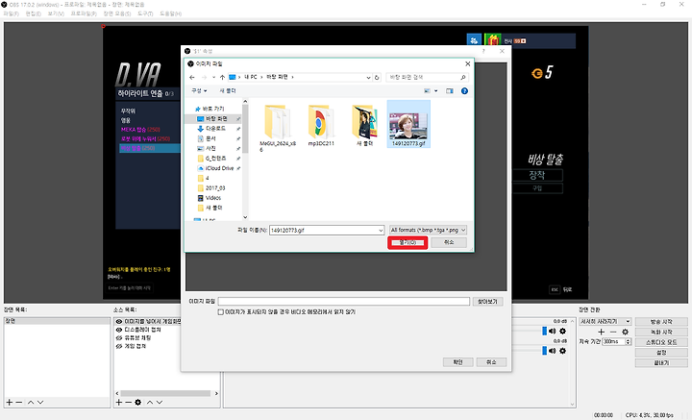Select 다운로드 in the navigation pane
This screenshot has width=692, height=420.
(x=216, y=129)
